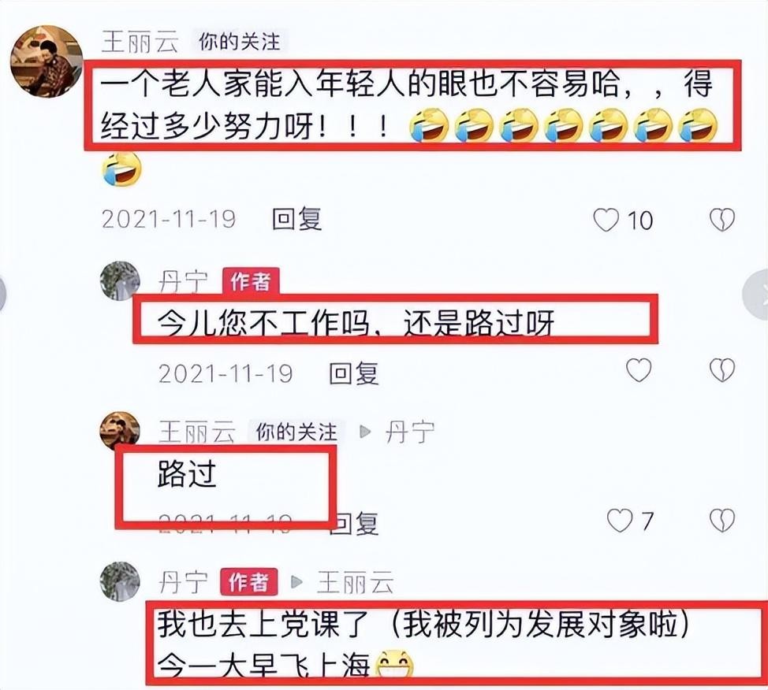Open the replied-to name 丹宁 after arrow

coord(410,432)
